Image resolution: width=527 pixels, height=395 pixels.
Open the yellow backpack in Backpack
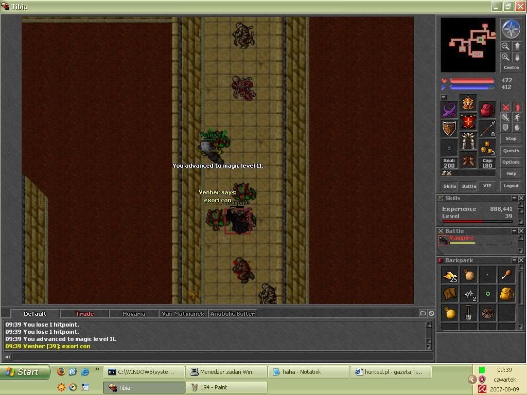click(x=507, y=294)
